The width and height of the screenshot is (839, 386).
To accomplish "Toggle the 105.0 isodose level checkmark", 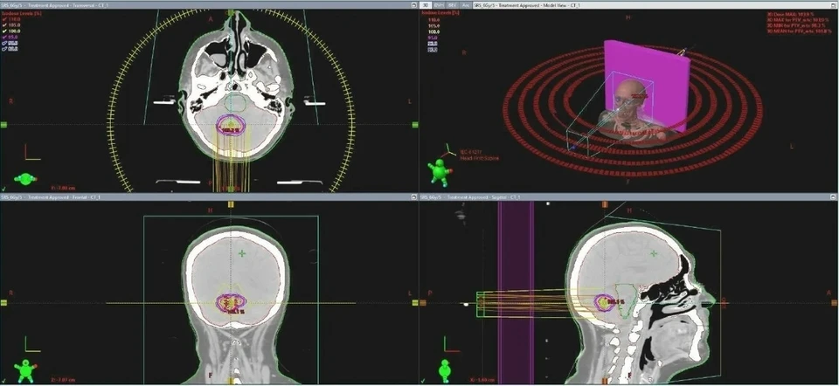I will coord(6,25).
